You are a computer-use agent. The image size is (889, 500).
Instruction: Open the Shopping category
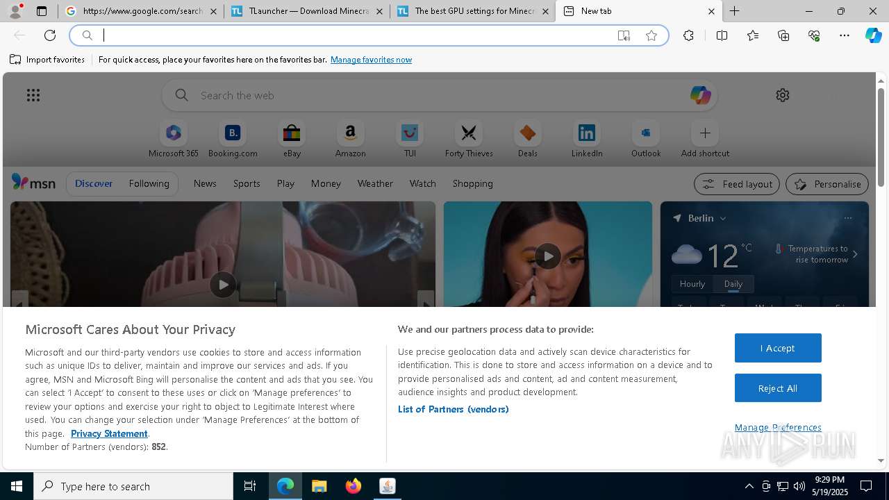(x=473, y=183)
